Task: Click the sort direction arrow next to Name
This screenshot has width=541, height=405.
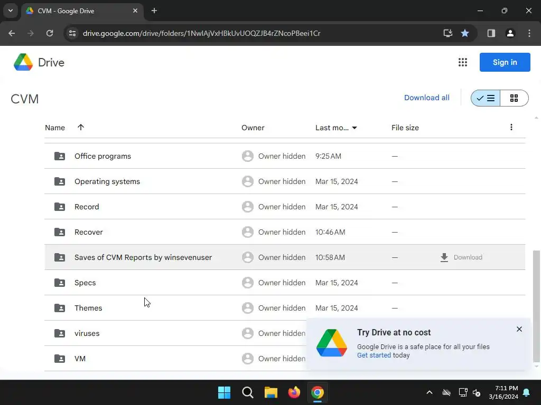Action: coord(81,128)
